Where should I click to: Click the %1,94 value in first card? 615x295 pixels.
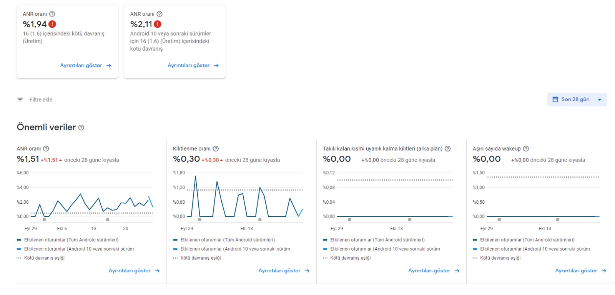[x=35, y=24]
